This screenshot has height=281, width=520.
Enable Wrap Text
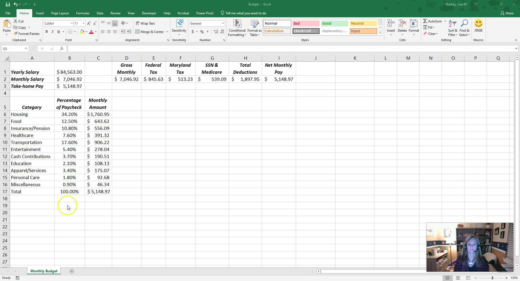pos(145,23)
